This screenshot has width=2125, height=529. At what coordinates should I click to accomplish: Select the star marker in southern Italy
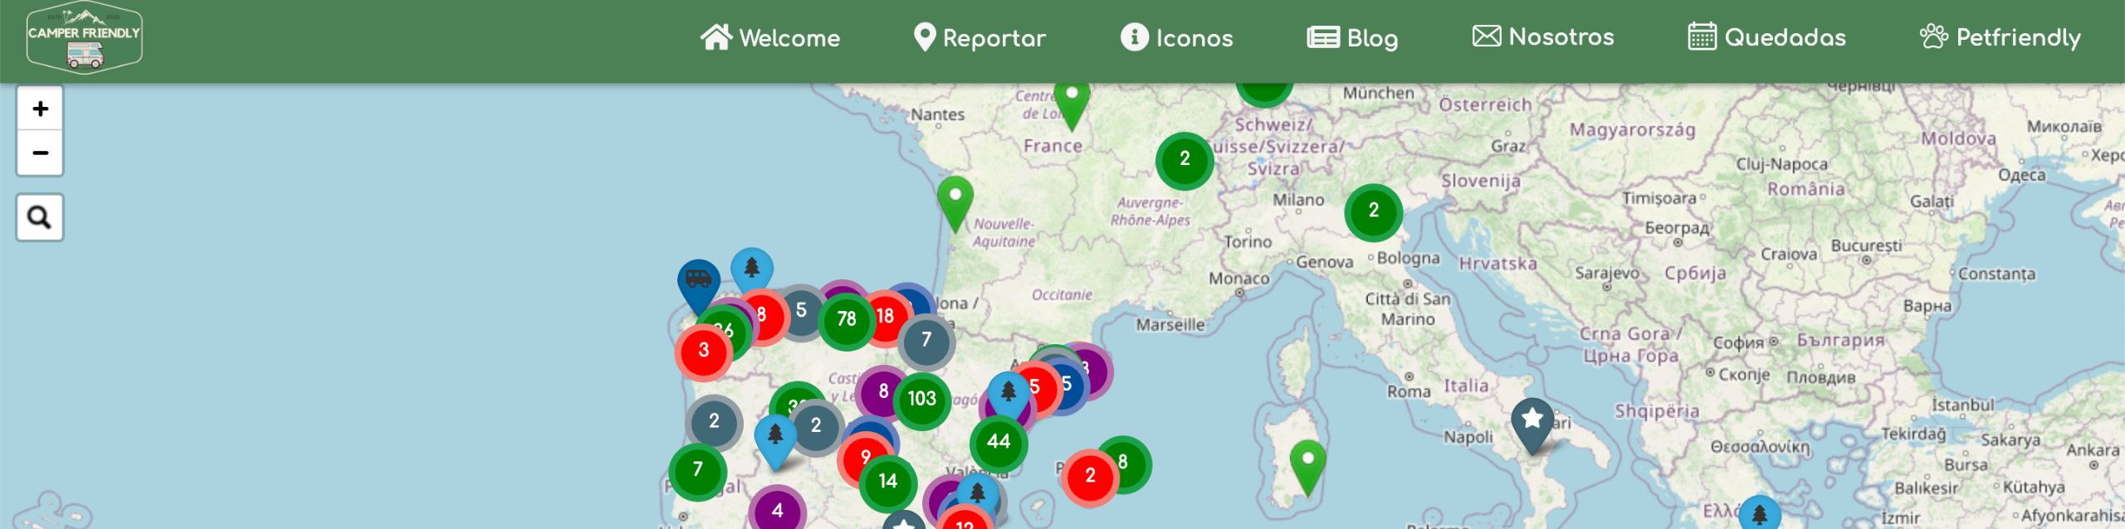(x=1532, y=420)
